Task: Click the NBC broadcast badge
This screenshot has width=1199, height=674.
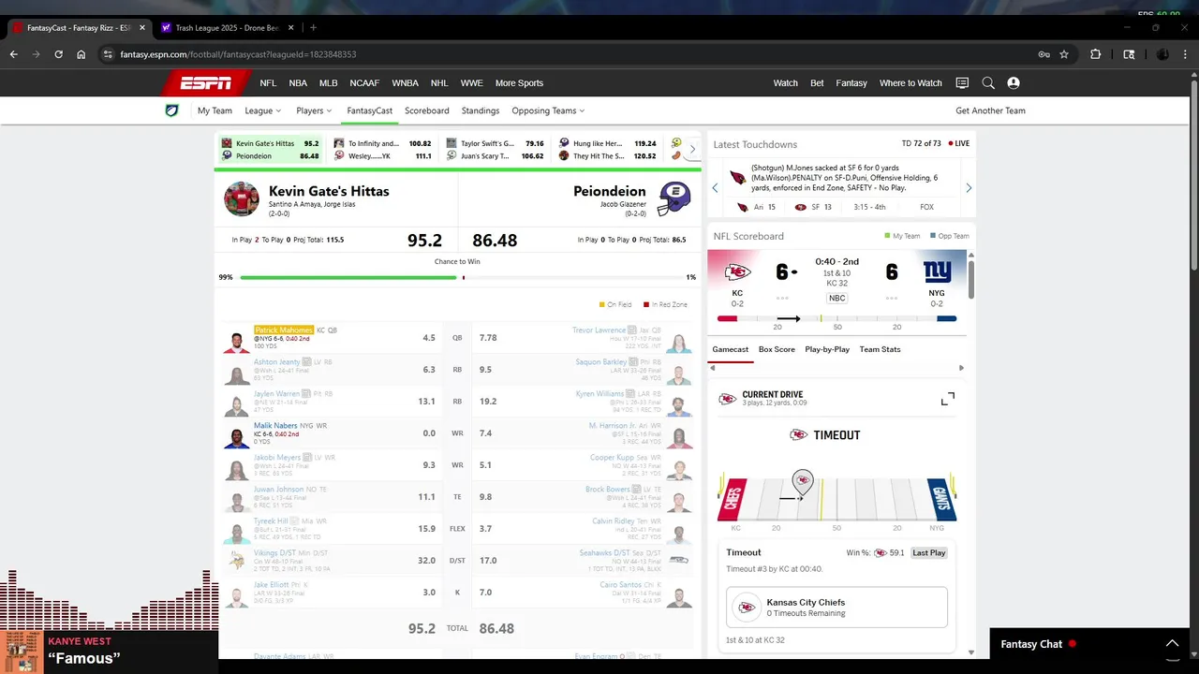Action: (837, 299)
